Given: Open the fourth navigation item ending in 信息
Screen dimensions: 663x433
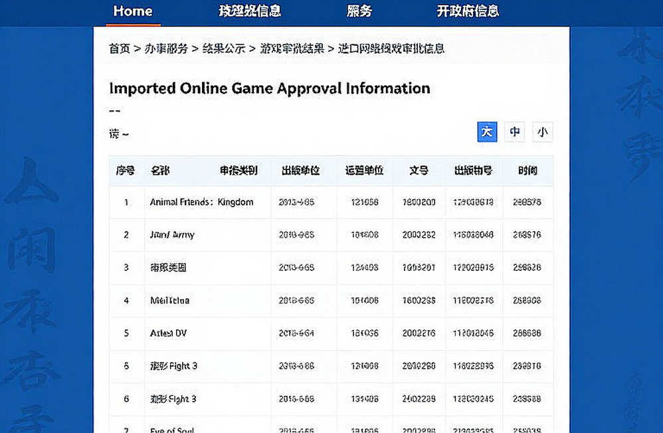Looking at the screenshot, I should pos(468,11).
